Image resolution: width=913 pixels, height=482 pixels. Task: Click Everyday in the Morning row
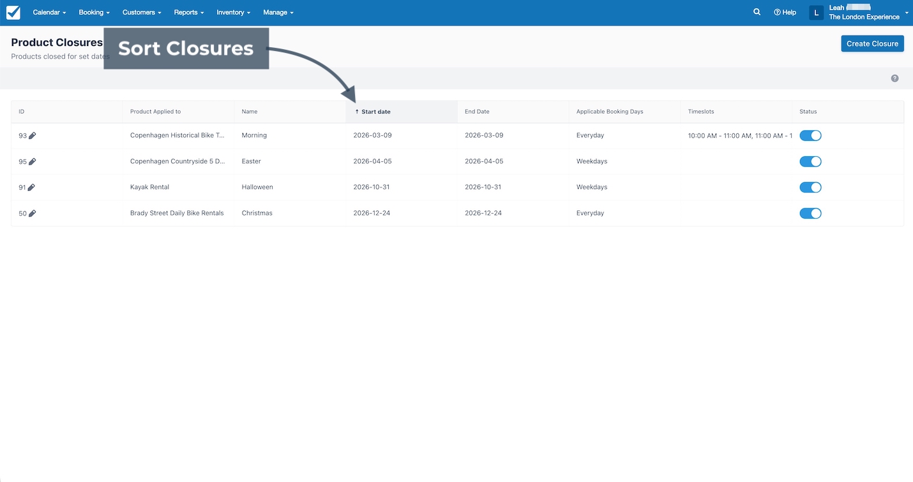tap(590, 135)
